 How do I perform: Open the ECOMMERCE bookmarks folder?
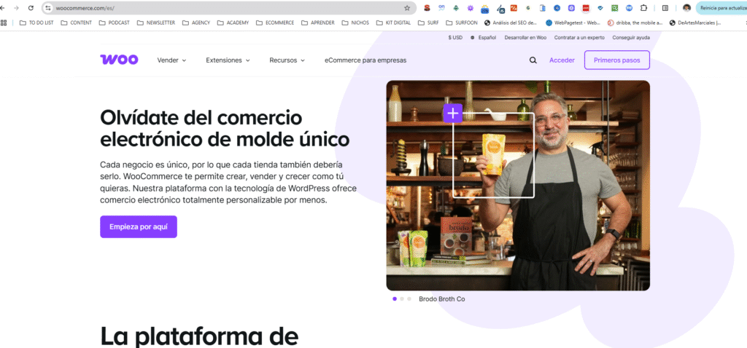[x=276, y=23]
